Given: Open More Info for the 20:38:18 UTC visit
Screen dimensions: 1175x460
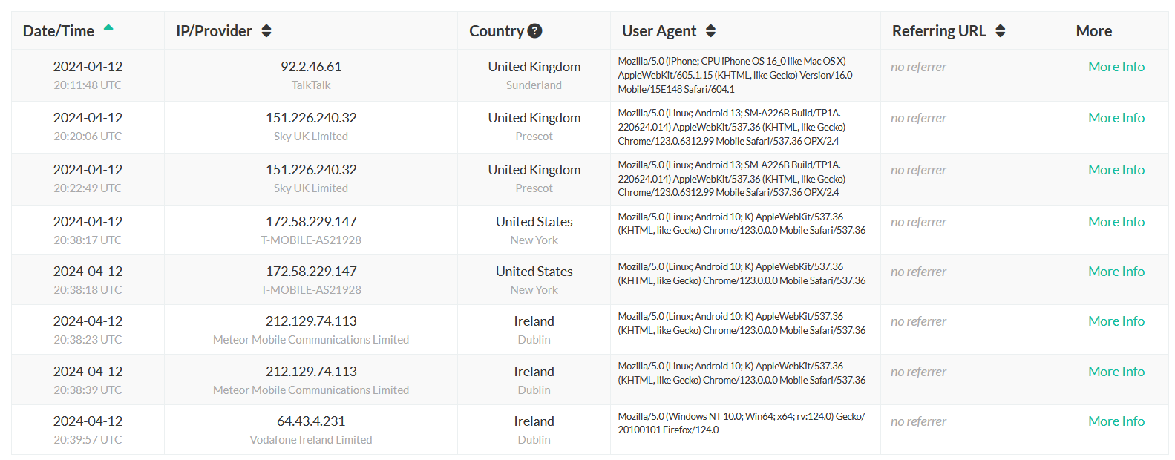Looking at the screenshot, I should (x=1116, y=272).
